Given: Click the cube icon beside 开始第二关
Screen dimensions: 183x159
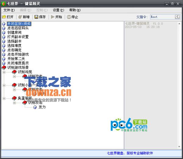Looking at the screenshot, I should point(4,59).
